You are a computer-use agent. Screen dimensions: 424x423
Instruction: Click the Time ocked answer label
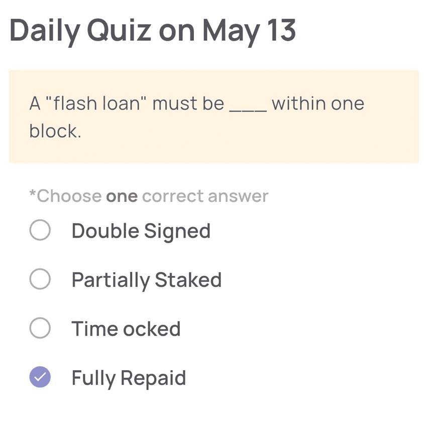click(x=126, y=329)
